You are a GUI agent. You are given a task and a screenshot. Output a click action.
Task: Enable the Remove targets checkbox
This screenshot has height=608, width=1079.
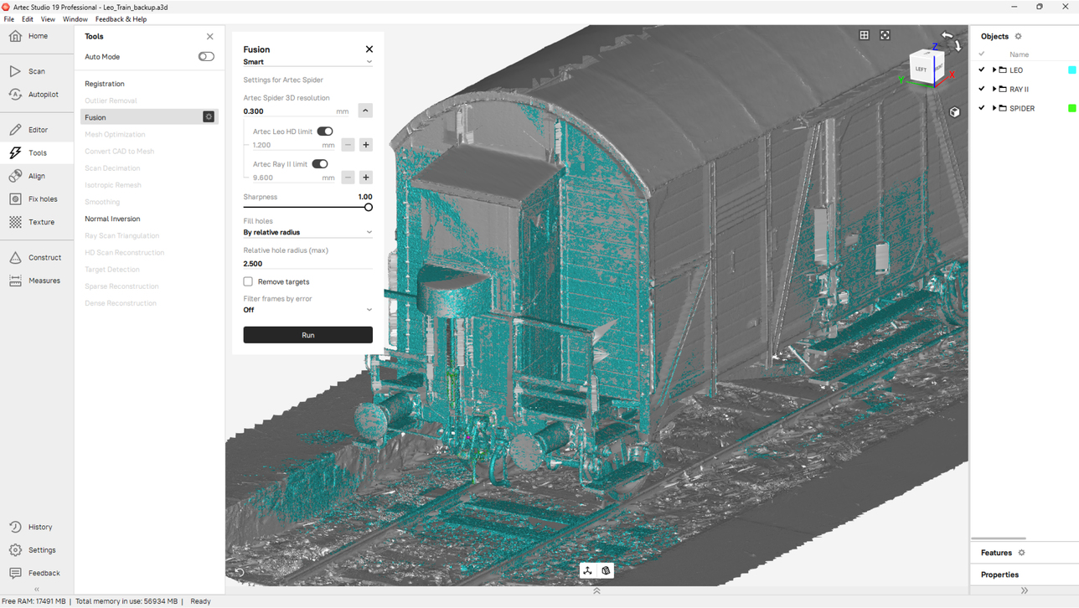coord(248,281)
